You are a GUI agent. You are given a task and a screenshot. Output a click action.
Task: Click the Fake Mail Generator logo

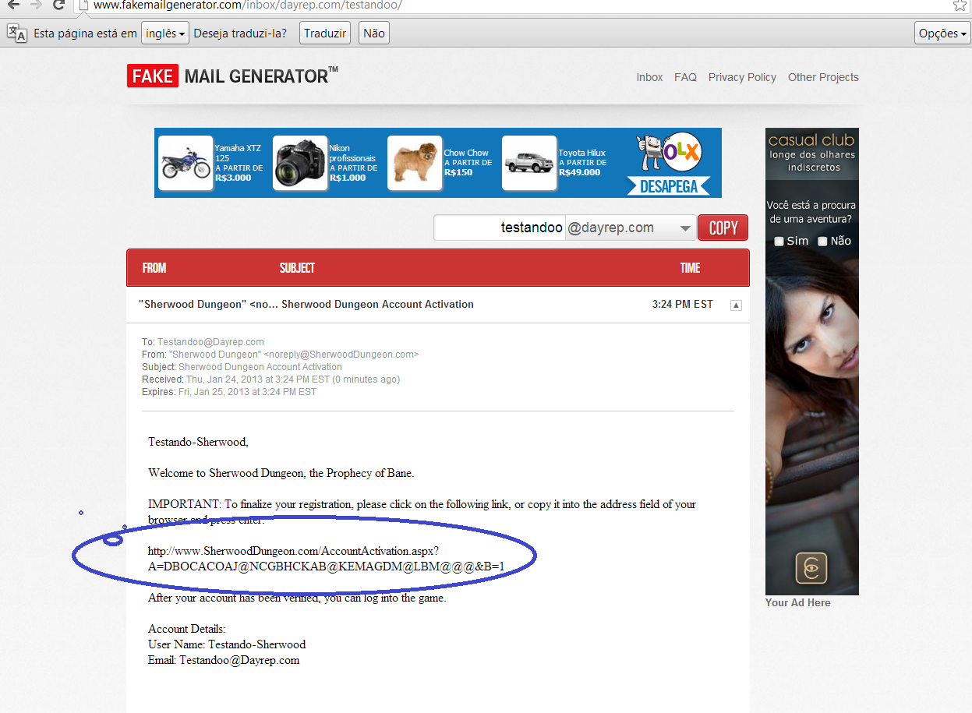click(232, 76)
